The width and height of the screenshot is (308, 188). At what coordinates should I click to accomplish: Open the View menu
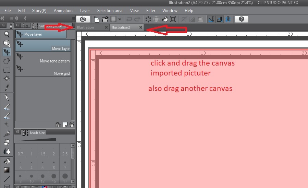pos(134,11)
